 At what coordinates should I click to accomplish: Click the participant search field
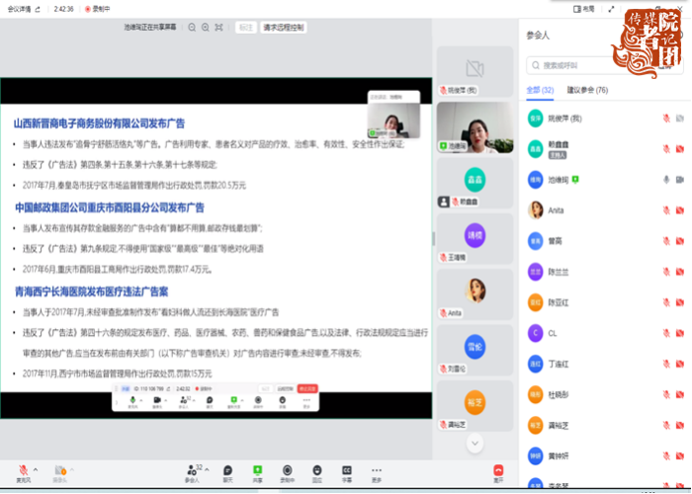click(605, 65)
